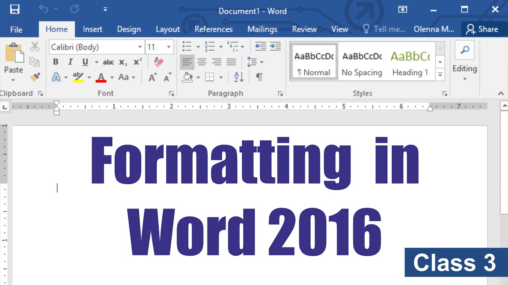Select the Format Painter brush
This screenshot has width=508, height=285.
tap(35, 76)
